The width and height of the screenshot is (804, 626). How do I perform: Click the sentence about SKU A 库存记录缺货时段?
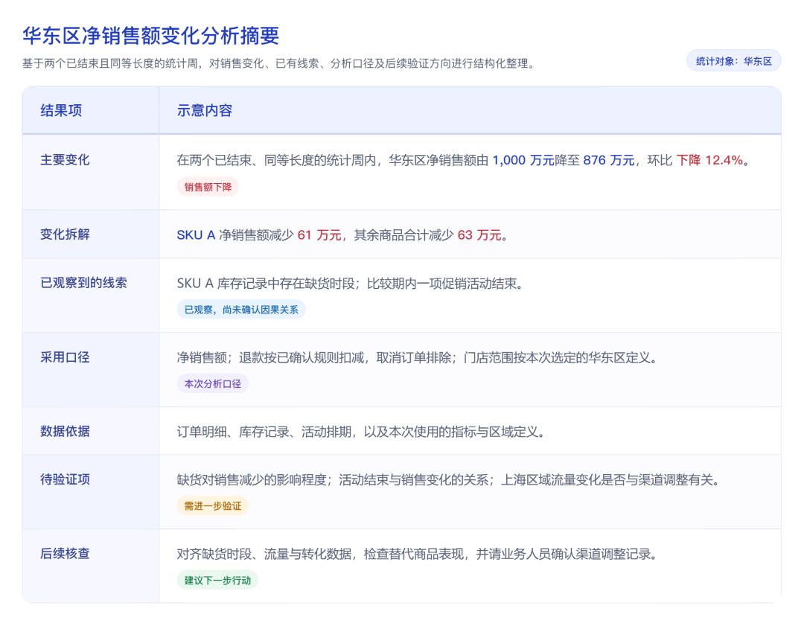350,284
